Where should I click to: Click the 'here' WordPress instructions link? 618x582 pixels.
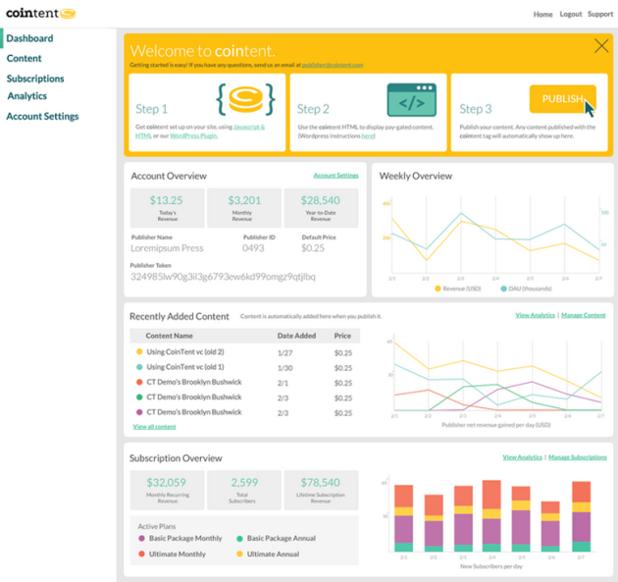tap(367, 135)
